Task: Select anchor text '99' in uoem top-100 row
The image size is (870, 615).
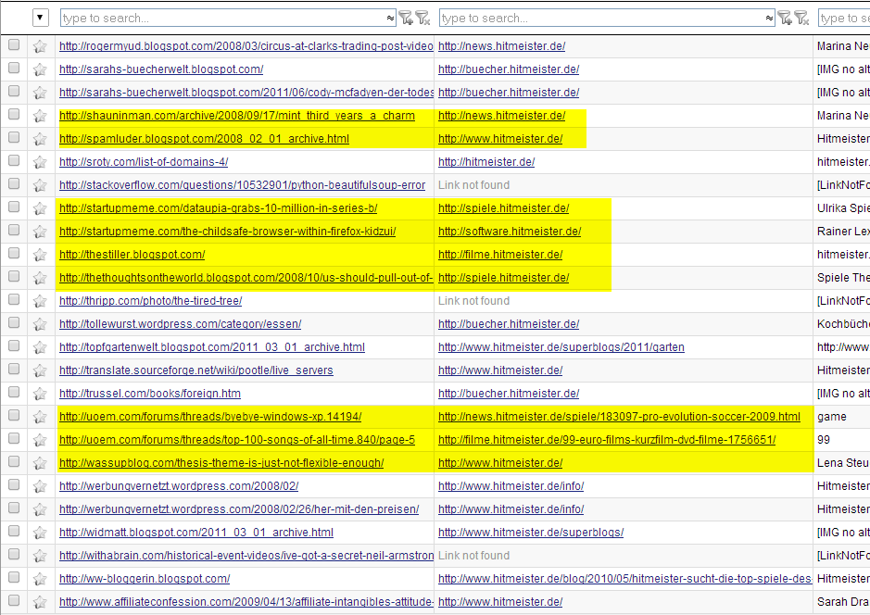Action: 824,440
